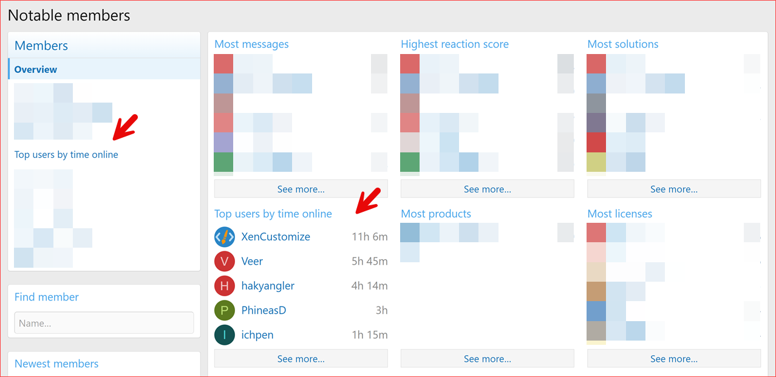The image size is (776, 377).
Task: Click See more under Most licenses
Action: (673, 358)
